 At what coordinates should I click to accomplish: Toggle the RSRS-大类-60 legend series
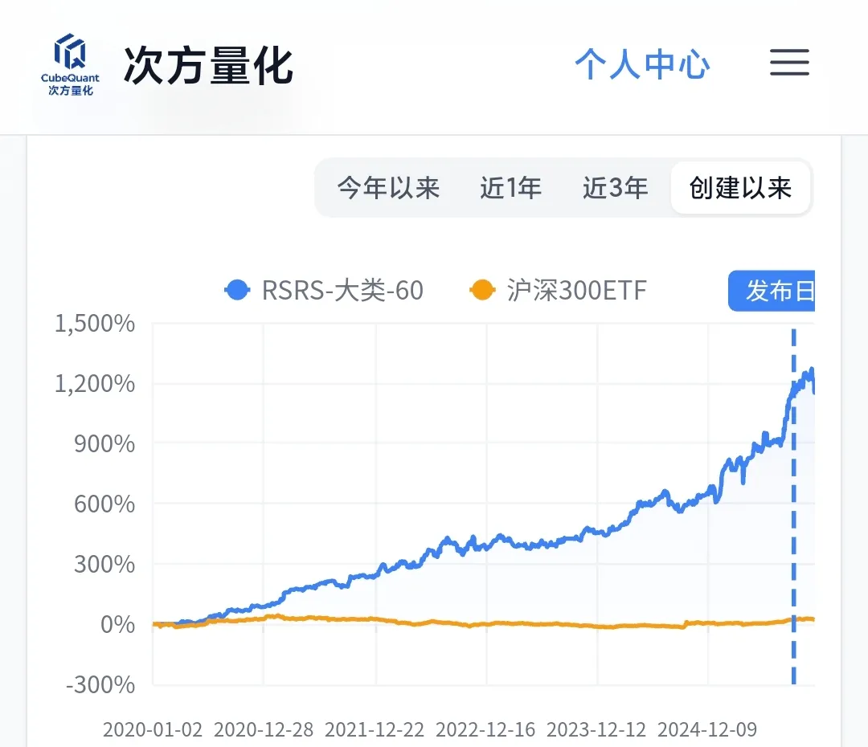click(x=325, y=290)
